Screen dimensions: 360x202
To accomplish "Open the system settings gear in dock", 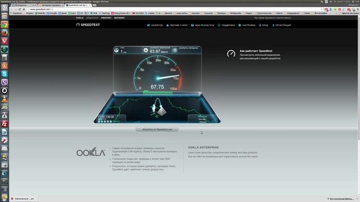I will pos(4,140).
